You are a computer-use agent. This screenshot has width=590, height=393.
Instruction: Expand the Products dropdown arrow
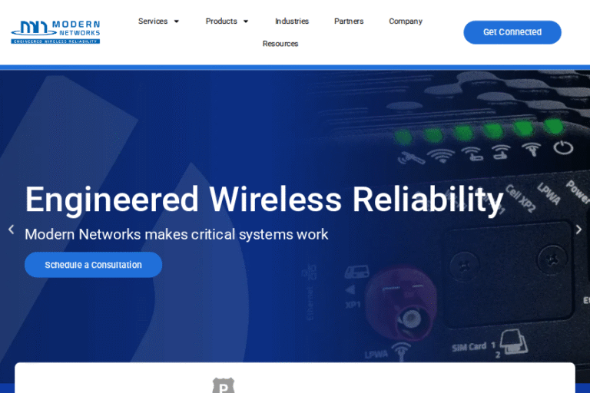click(246, 21)
